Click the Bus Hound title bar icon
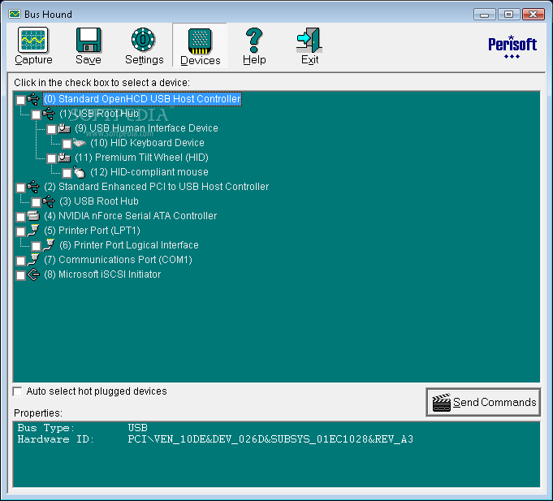 pyautogui.click(x=15, y=14)
